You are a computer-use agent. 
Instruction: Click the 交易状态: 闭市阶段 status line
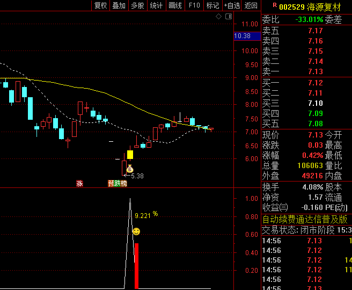306,230
